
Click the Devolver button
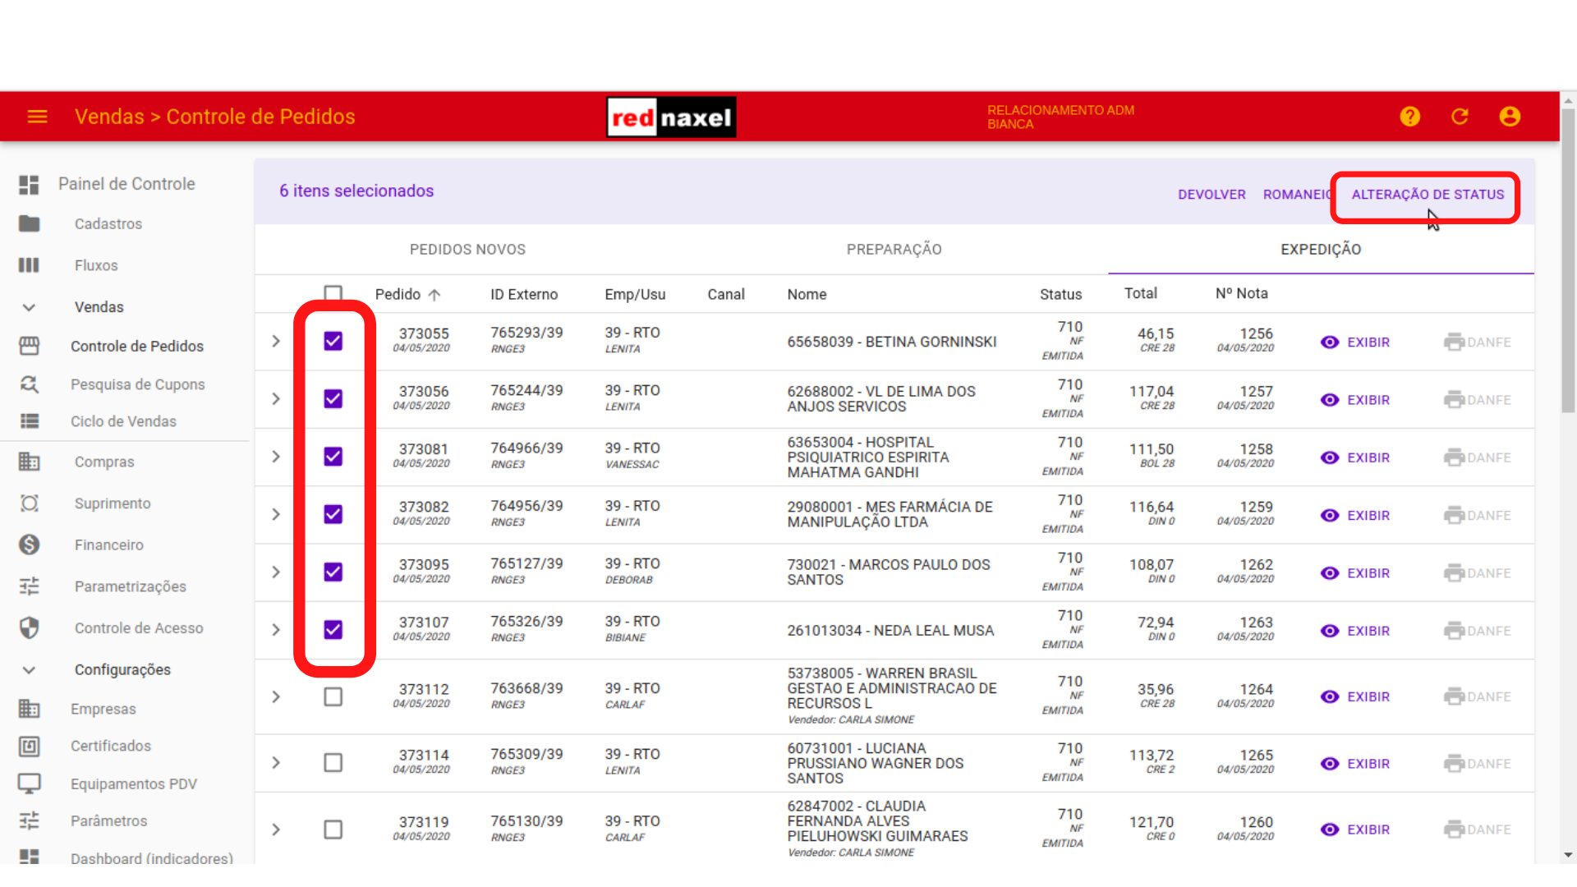(1211, 195)
